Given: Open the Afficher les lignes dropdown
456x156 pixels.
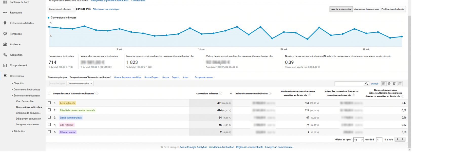Looking at the screenshot, I should 358,140.
